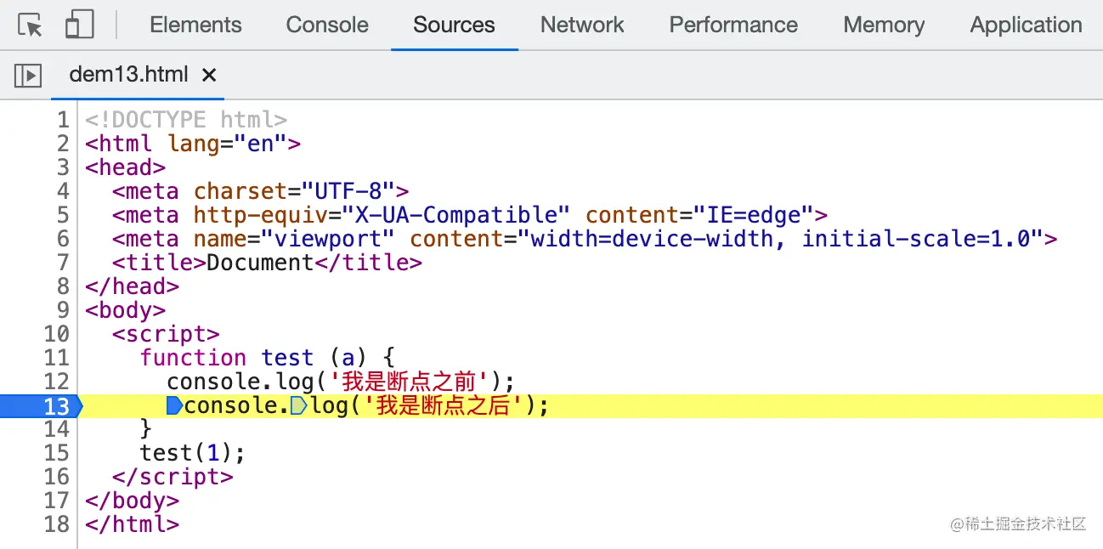Go to the Performance tab
This screenshot has width=1103, height=549.
733,25
